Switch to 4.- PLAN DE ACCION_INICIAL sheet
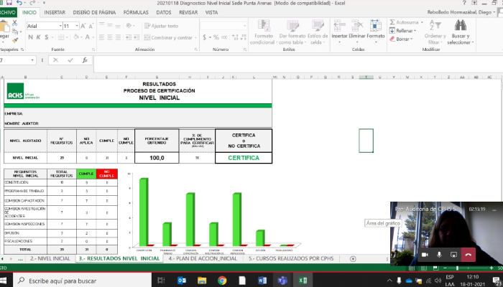This screenshot has width=503, height=287. click(203, 258)
